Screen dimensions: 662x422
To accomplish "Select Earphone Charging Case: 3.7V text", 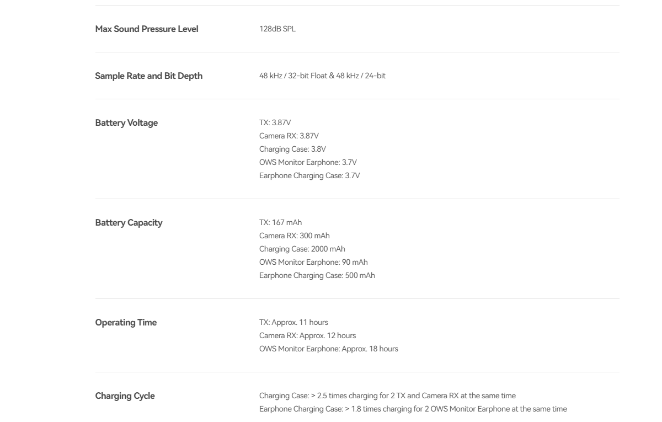I will click(309, 175).
